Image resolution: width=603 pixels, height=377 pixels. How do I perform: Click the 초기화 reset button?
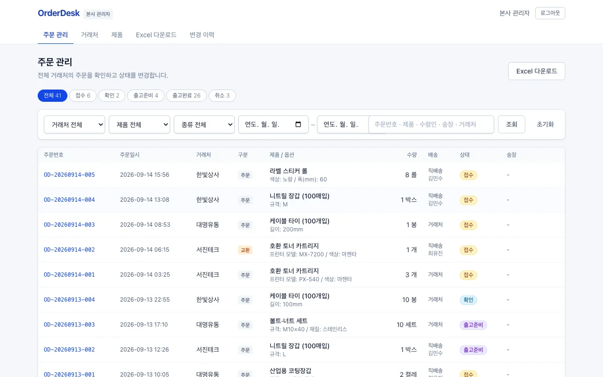(x=545, y=124)
